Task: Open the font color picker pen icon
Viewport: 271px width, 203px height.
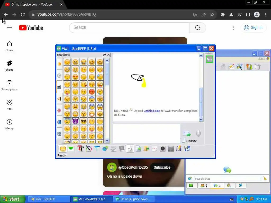Action: [89, 149]
